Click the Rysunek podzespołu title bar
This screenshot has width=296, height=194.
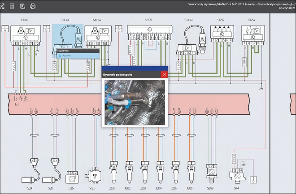130,75
